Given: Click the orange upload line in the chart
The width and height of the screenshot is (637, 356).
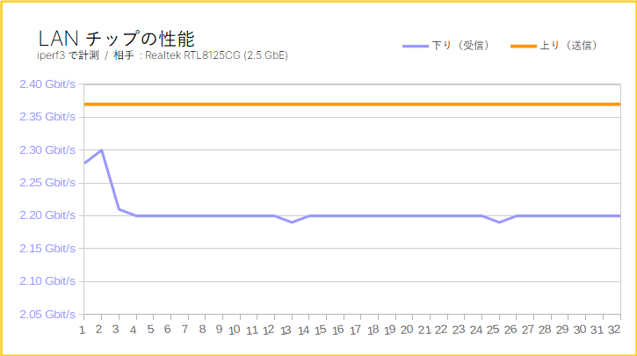Looking at the screenshot, I should (x=352, y=105).
